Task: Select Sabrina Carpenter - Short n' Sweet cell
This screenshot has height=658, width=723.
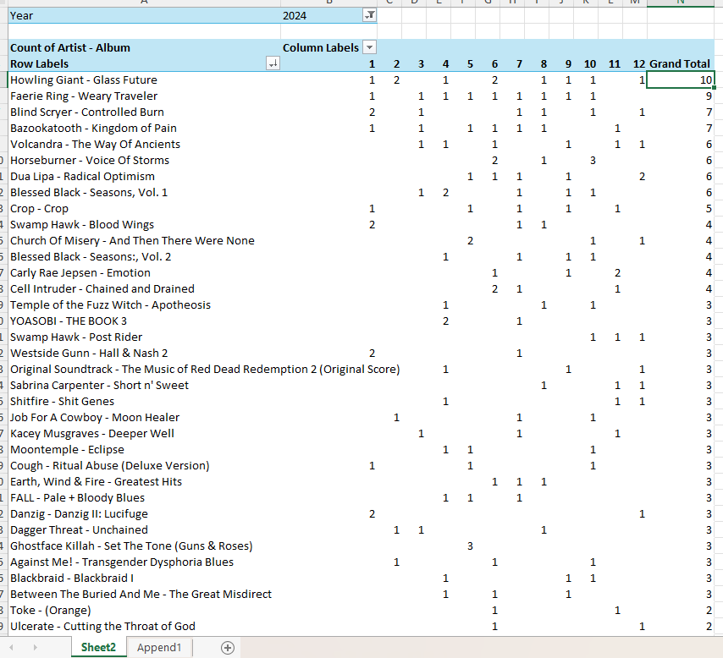Action: 144,385
